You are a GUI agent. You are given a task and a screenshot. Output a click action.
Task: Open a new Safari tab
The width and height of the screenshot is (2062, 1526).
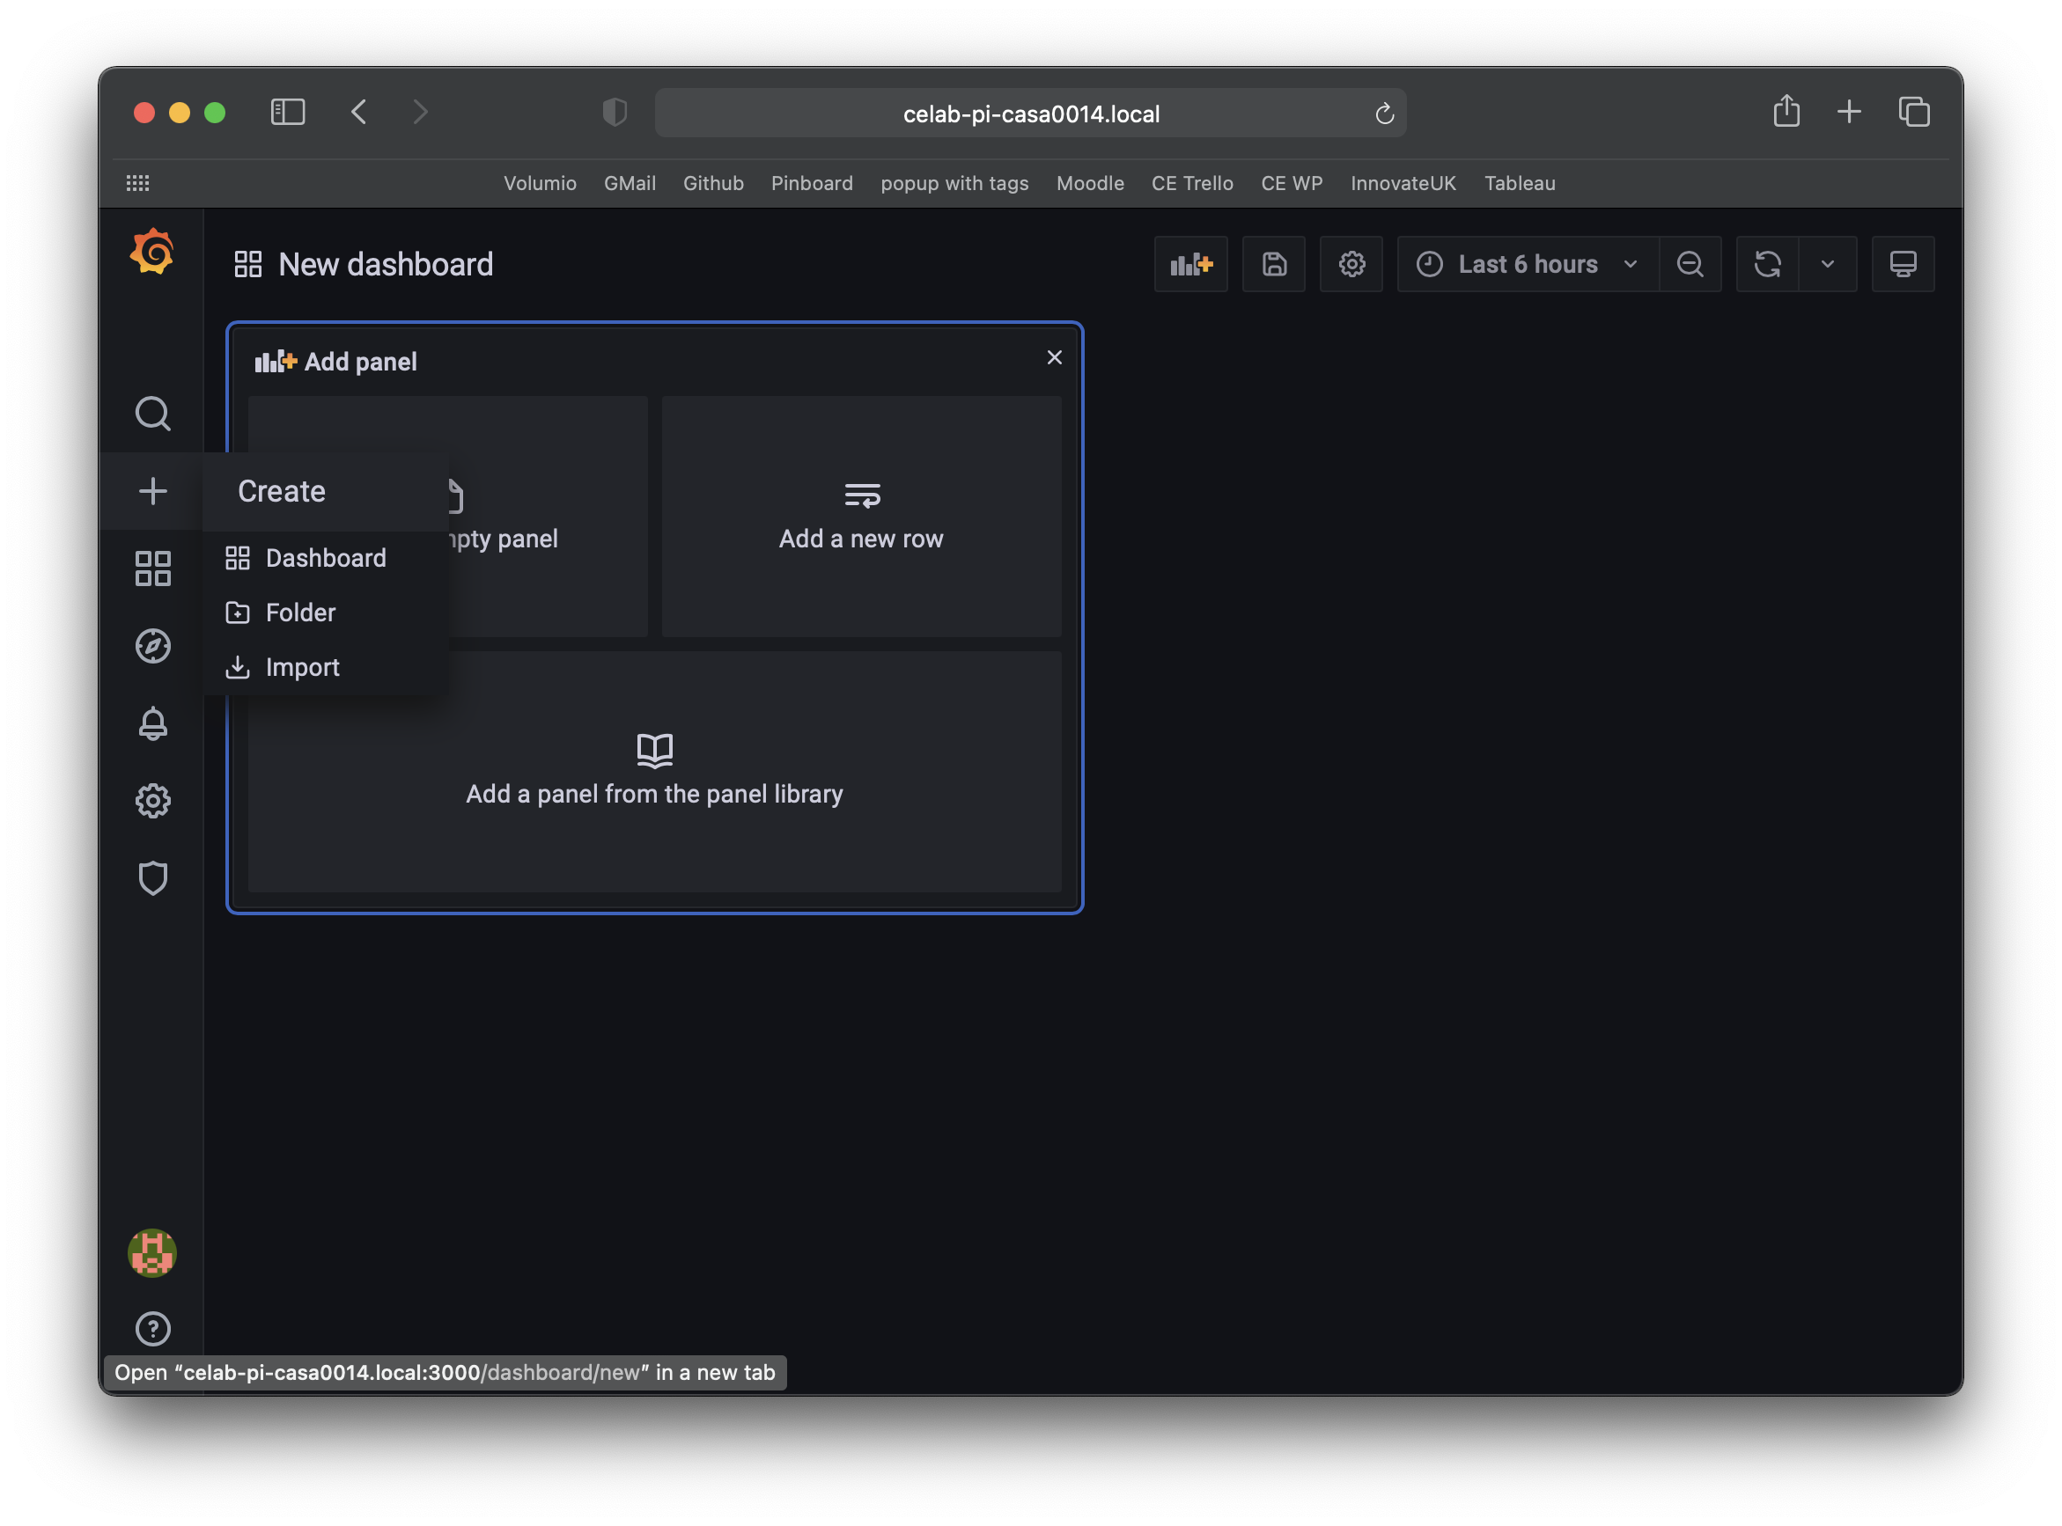coord(1849,112)
